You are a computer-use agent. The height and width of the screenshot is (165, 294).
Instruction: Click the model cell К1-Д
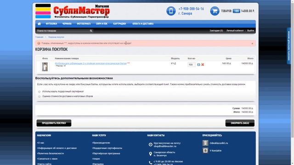(x=174, y=63)
